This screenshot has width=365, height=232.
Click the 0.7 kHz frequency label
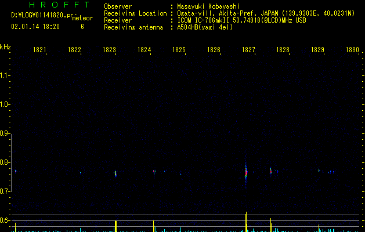pyautogui.click(x=4, y=191)
